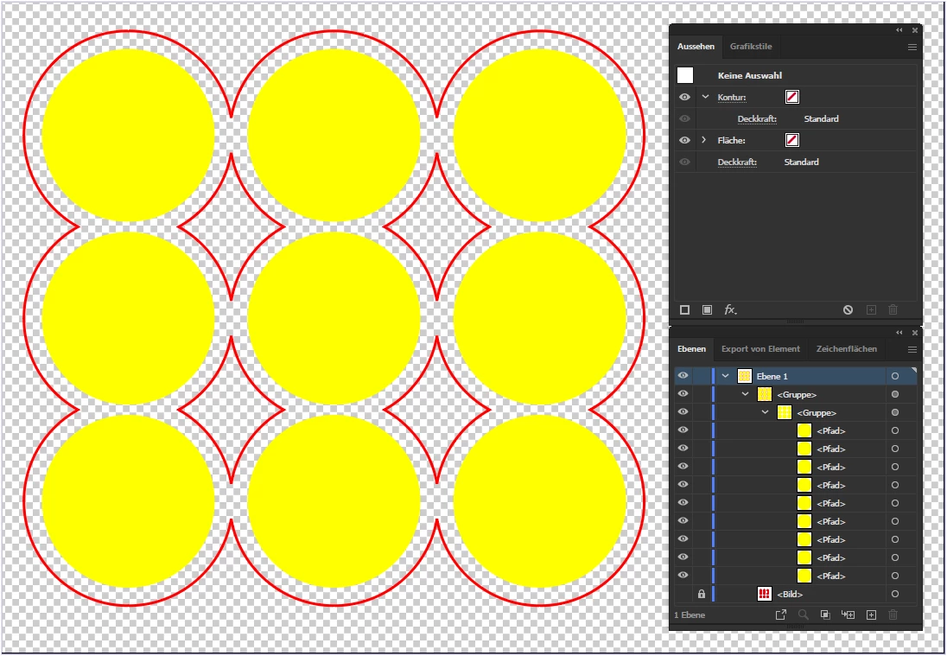Screen dimensions: 947x656
Task: Click the make clipping mask icon
Action: pos(825,615)
